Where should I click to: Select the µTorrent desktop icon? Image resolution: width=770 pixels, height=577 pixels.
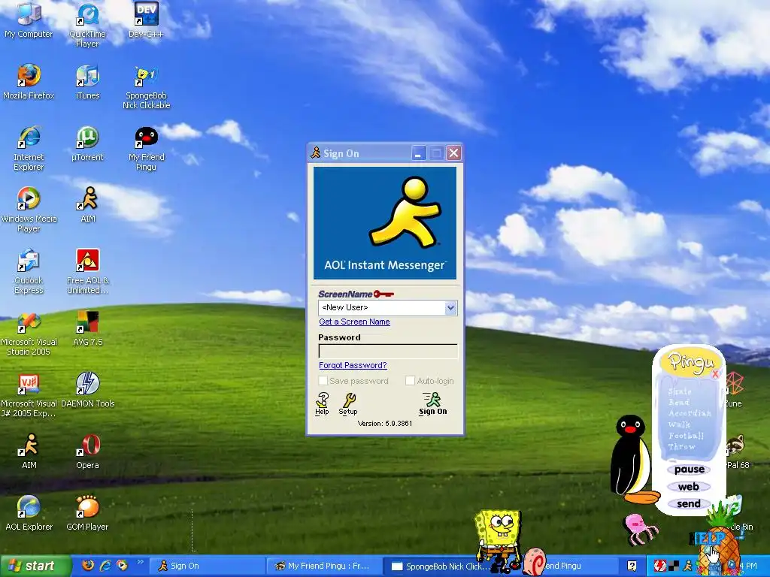87,143
